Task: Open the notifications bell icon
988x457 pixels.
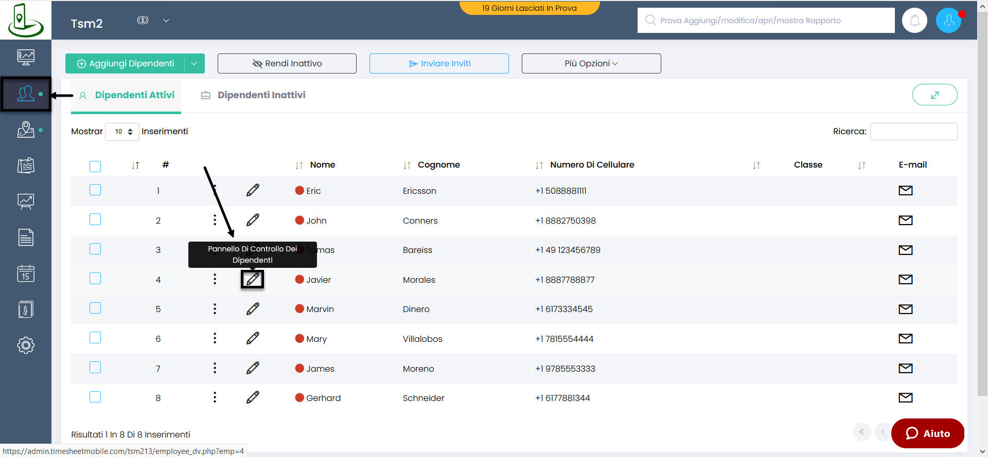Action: point(914,21)
